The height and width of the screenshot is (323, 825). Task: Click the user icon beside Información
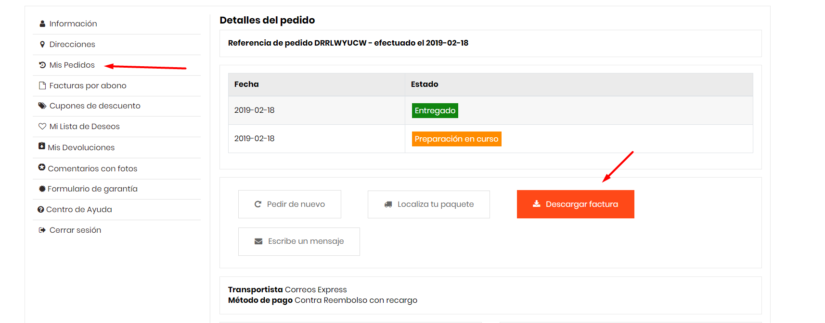coord(42,24)
